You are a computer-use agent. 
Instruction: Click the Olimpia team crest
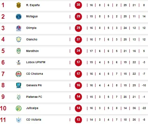click(x=19, y=28)
